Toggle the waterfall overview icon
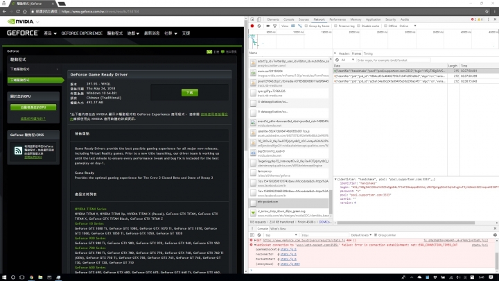This screenshot has height=281, width=499. [300, 26]
